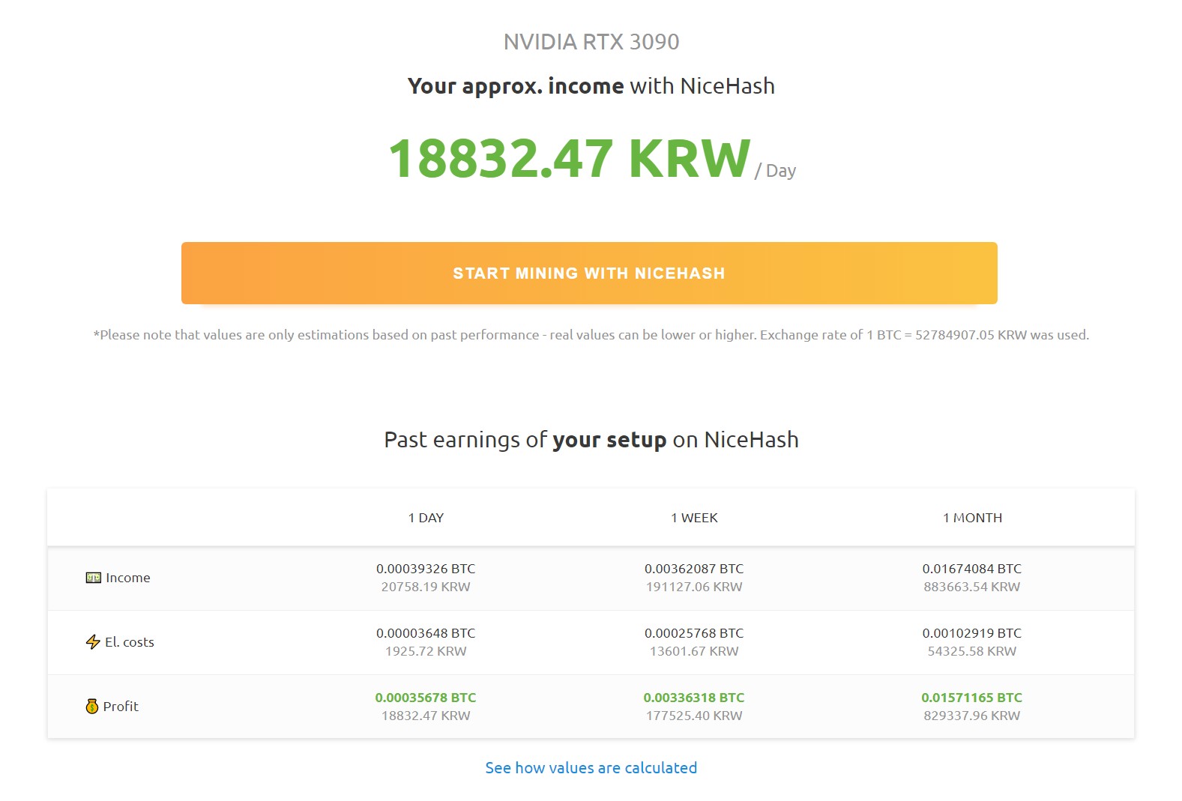Viewport: 1182px width, 801px height.
Task: Click the 0.00039326 BTC income value
Action: click(426, 569)
